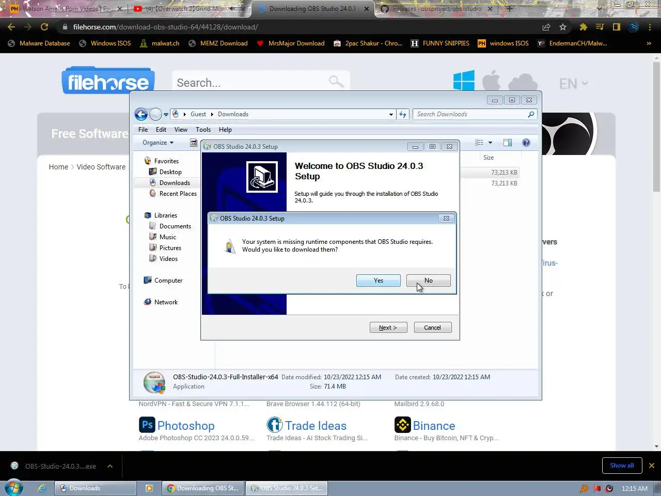This screenshot has width=661, height=496.
Task: Toggle the preview pane icon in Explorer
Action: click(508, 143)
